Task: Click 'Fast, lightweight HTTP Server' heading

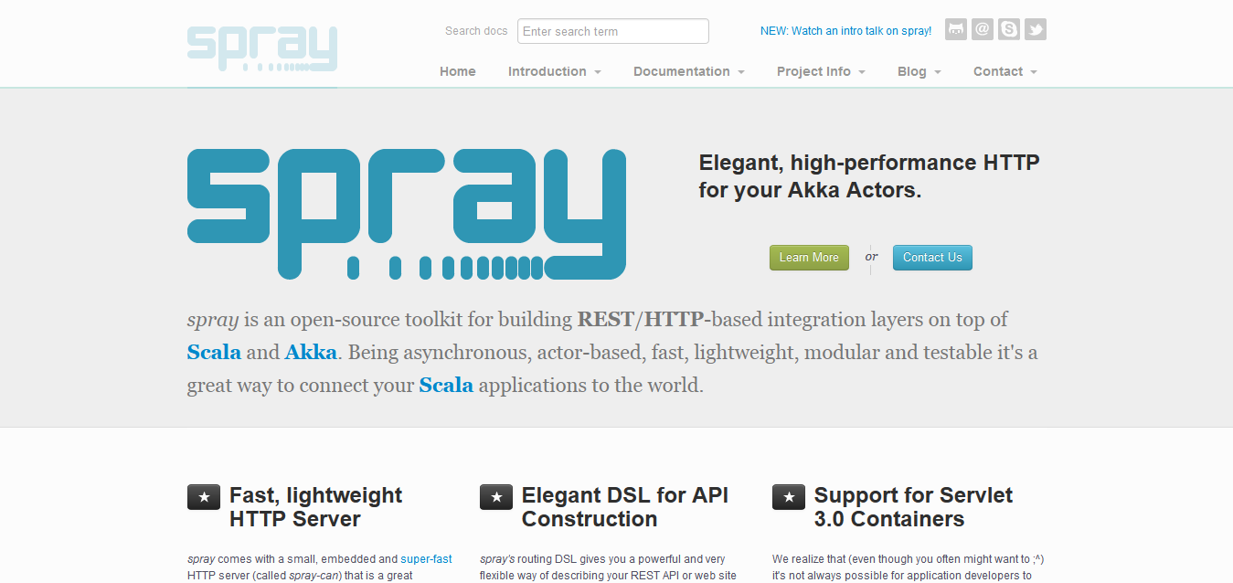Action: point(315,507)
